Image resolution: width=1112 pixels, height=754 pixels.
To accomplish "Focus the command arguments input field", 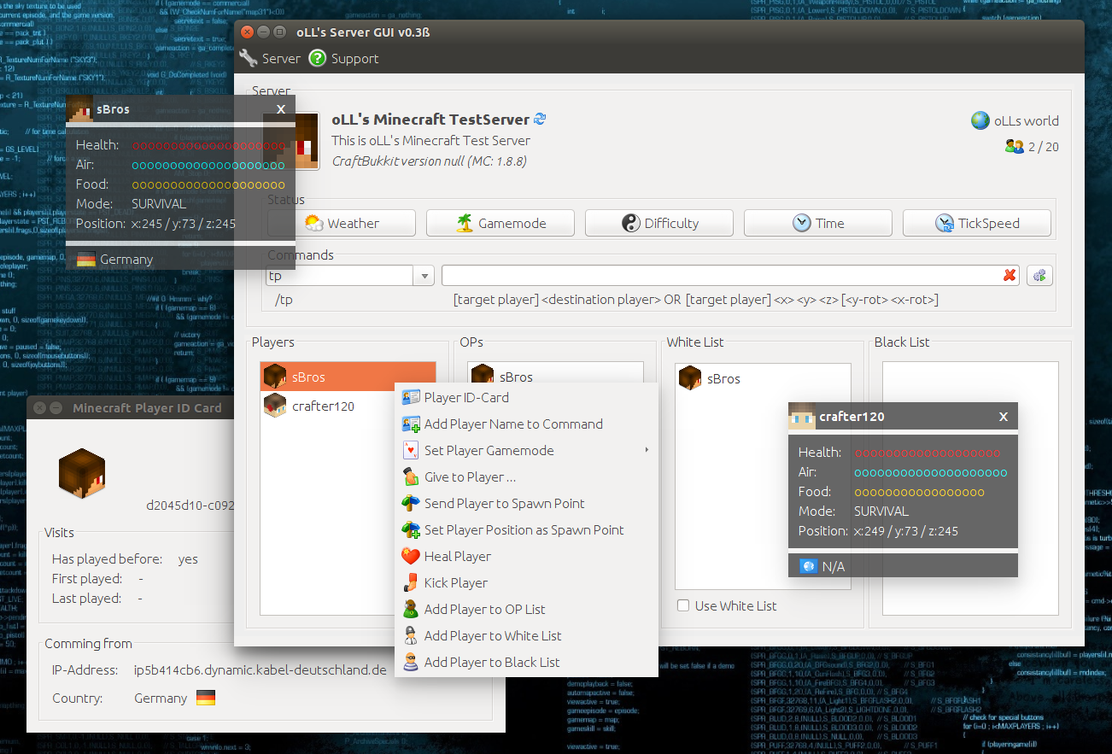I will (722, 276).
